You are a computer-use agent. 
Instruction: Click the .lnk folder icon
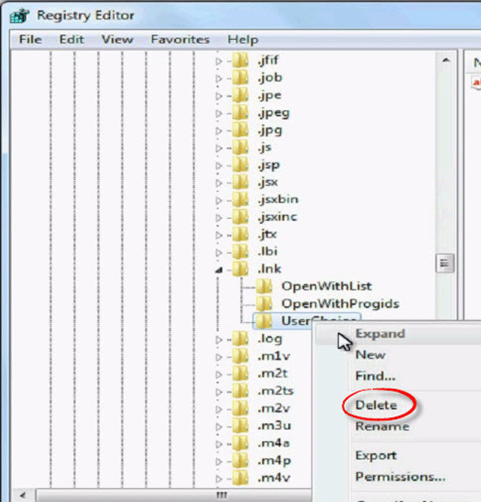[x=241, y=268]
